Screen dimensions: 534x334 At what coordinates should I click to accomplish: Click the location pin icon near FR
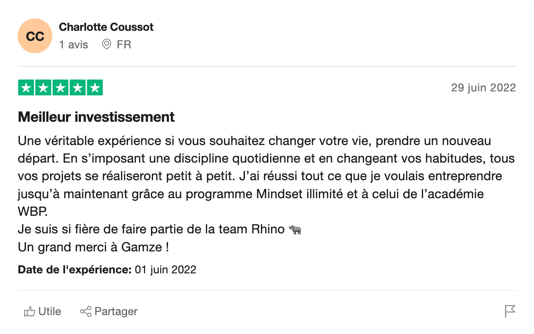click(x=106, y=44)
